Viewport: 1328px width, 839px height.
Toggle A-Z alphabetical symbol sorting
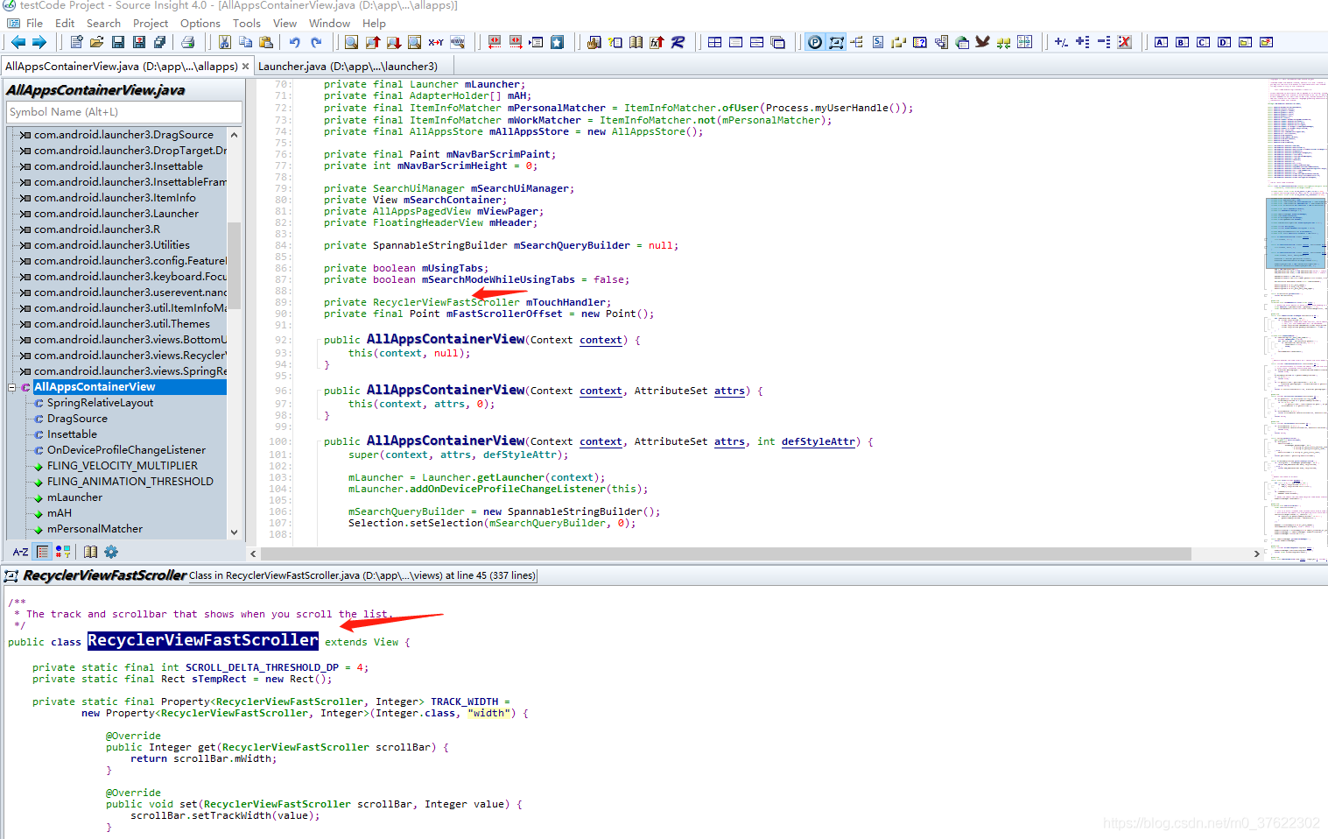[x=20, y=552]
